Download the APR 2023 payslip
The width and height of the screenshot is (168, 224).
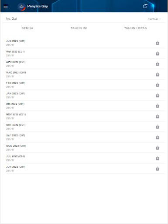(x=158, y=64)
